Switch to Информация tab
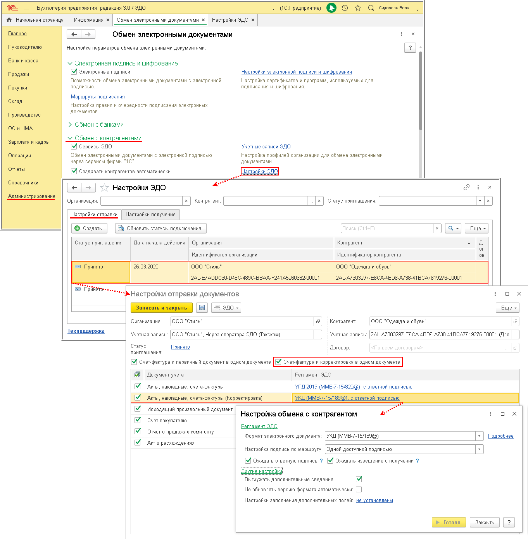This screenshot has width=528, height=540. (x=89, y=20)
